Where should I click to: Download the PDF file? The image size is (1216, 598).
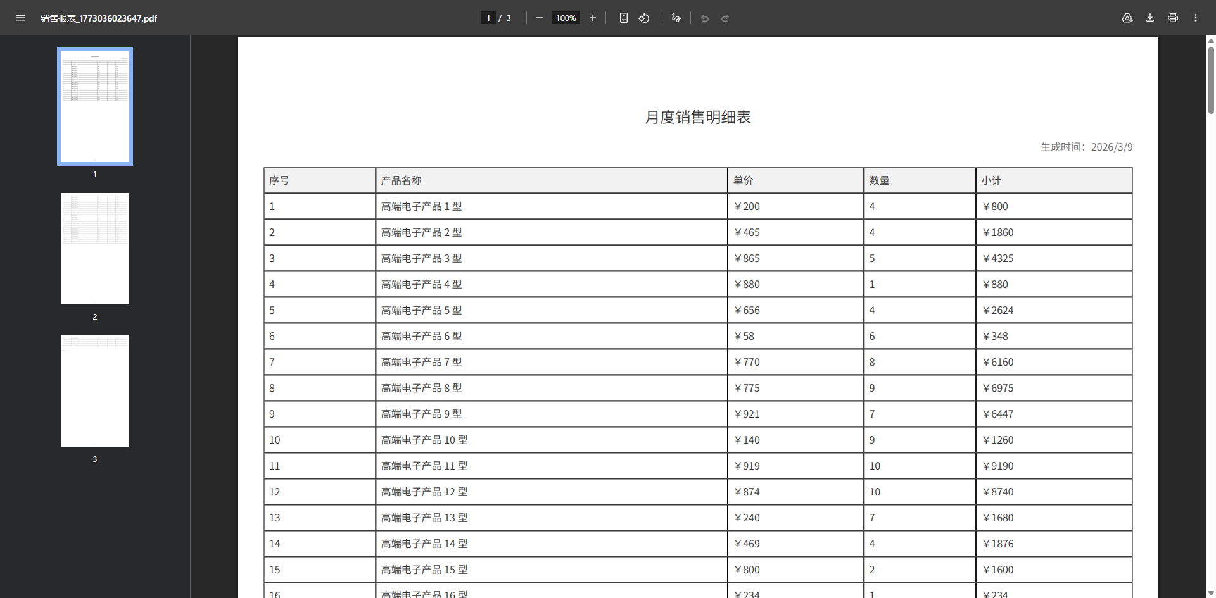1150,18
